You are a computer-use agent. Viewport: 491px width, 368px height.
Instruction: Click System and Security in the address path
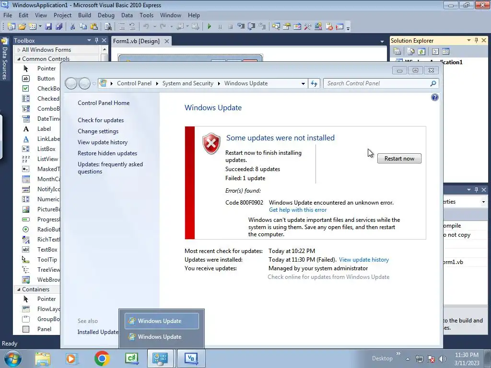click(x=187, y=83)
